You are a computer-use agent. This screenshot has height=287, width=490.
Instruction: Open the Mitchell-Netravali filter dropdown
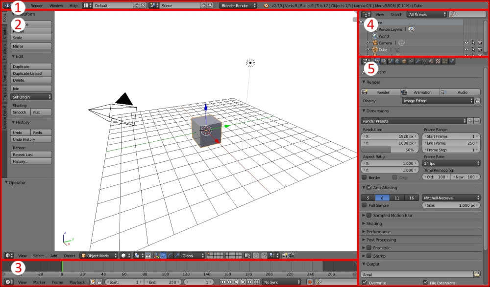click(451, 198)
